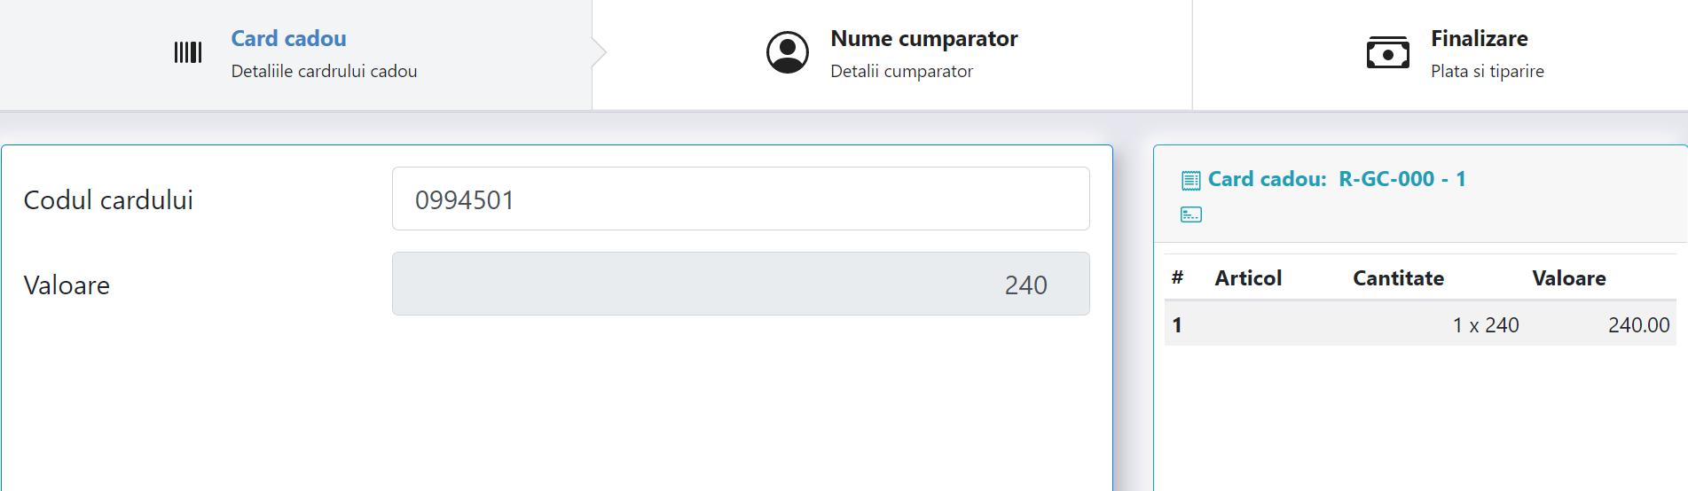Focus the Codul cardului input with 0994501
Screen dimensions: 1688x491
coord(741,199)
